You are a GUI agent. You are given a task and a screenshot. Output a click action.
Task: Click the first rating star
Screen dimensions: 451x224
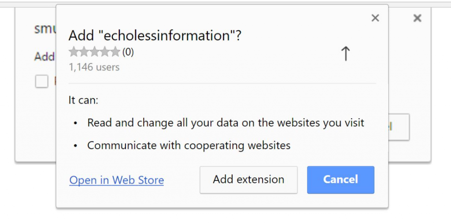pos(74,52)
